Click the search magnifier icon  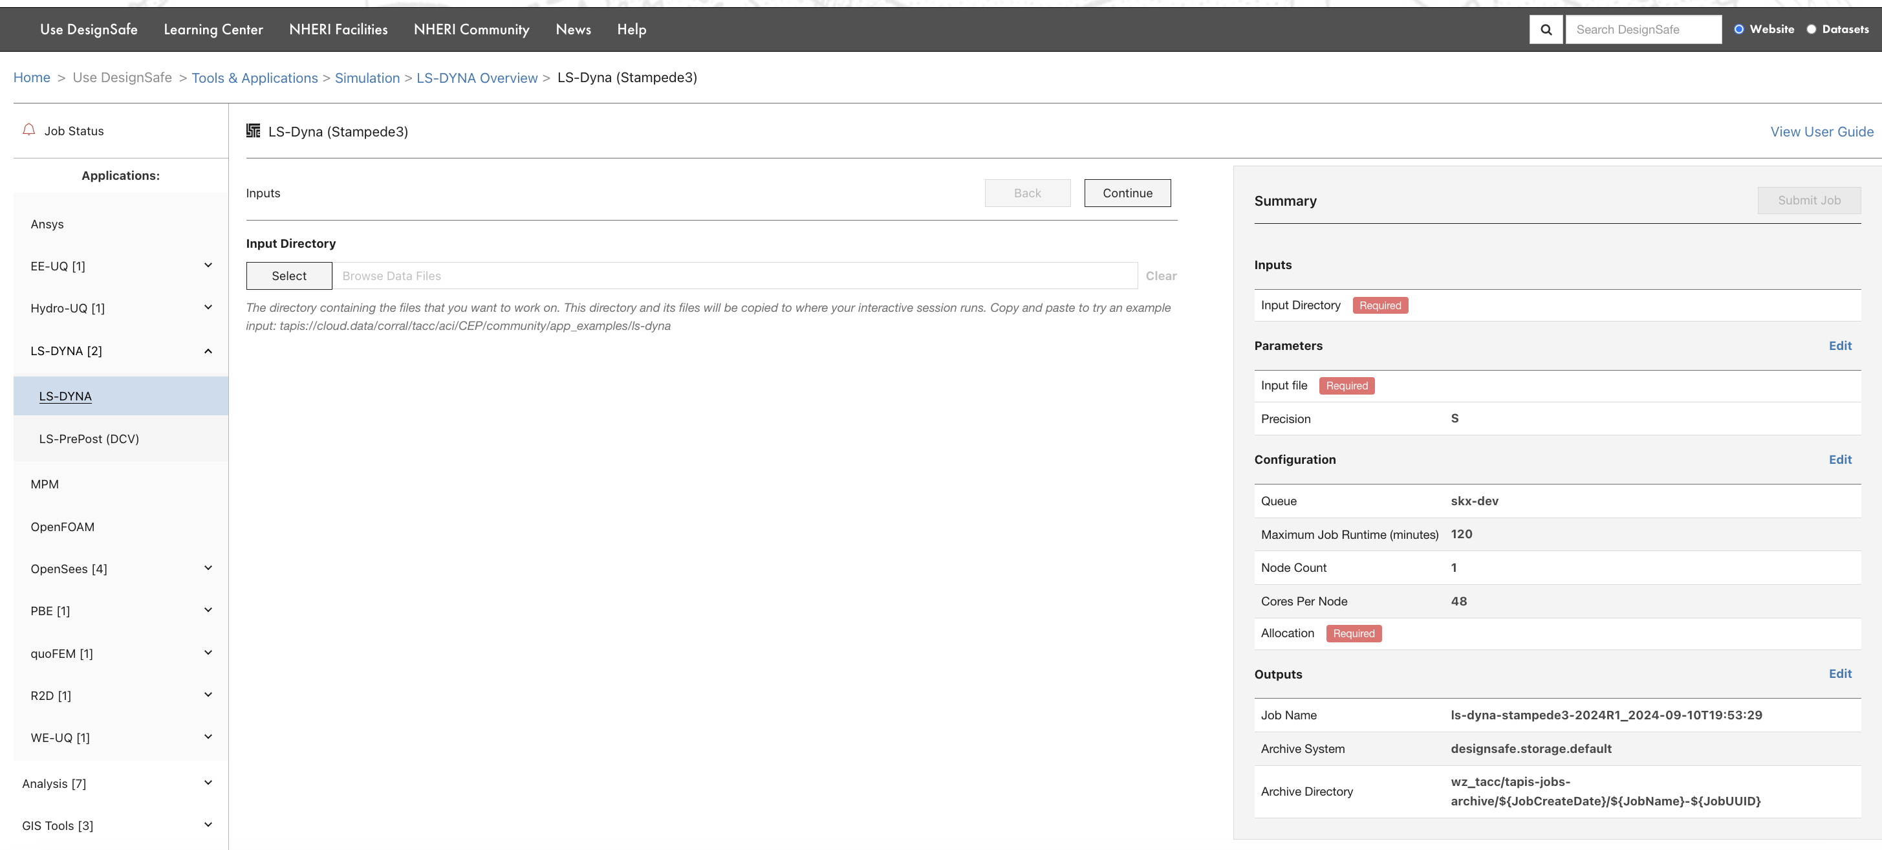(1546, 29)
